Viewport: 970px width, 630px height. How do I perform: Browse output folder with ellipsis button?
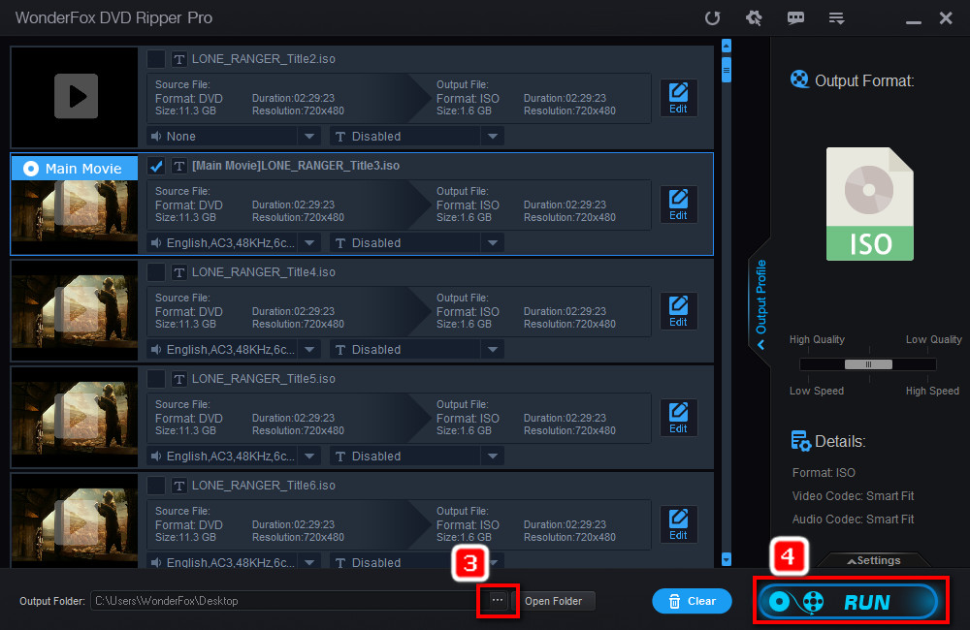pyautogui.click(x=498, y=600)
